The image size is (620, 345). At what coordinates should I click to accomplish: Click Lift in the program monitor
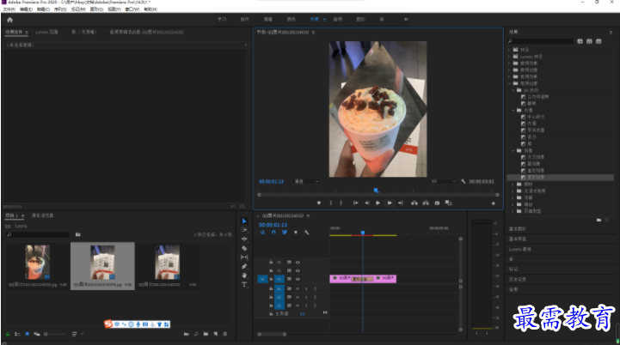pos(414,203)
